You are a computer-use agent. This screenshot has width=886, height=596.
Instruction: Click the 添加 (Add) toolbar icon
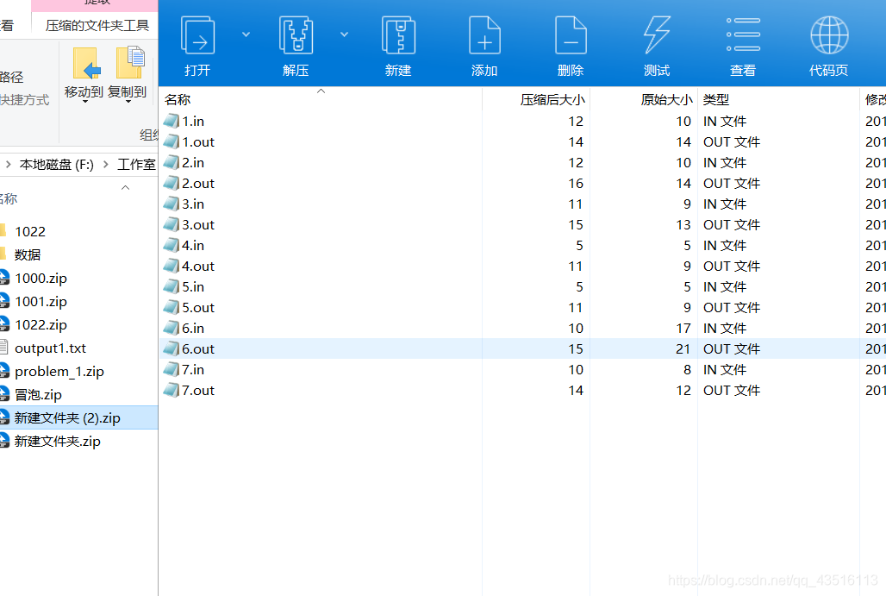(x=484, y=35)
